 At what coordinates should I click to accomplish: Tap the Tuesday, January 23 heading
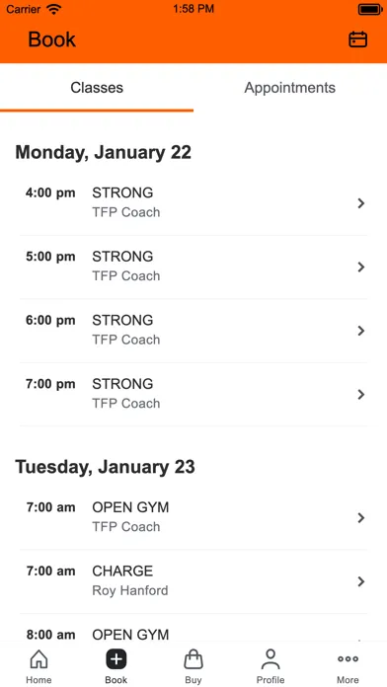106,467
